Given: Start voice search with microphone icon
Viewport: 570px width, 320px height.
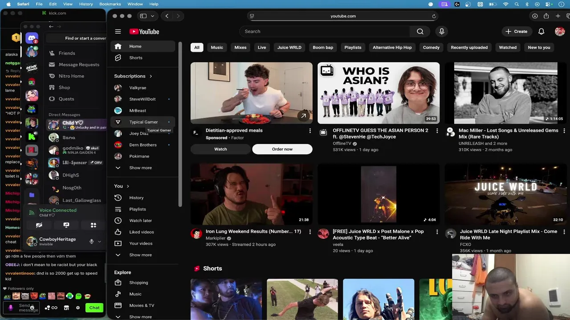Looking at the screenshot, I should 442,32.
